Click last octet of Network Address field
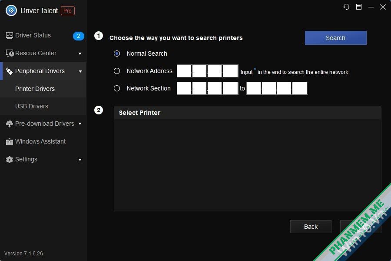The width and height of the screenshot is (391, 261). pos(230,71)
